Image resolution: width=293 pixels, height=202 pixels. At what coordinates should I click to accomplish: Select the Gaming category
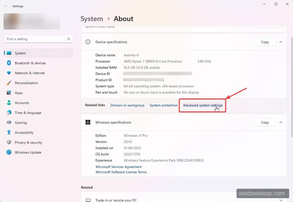click(x=39, y=122)
